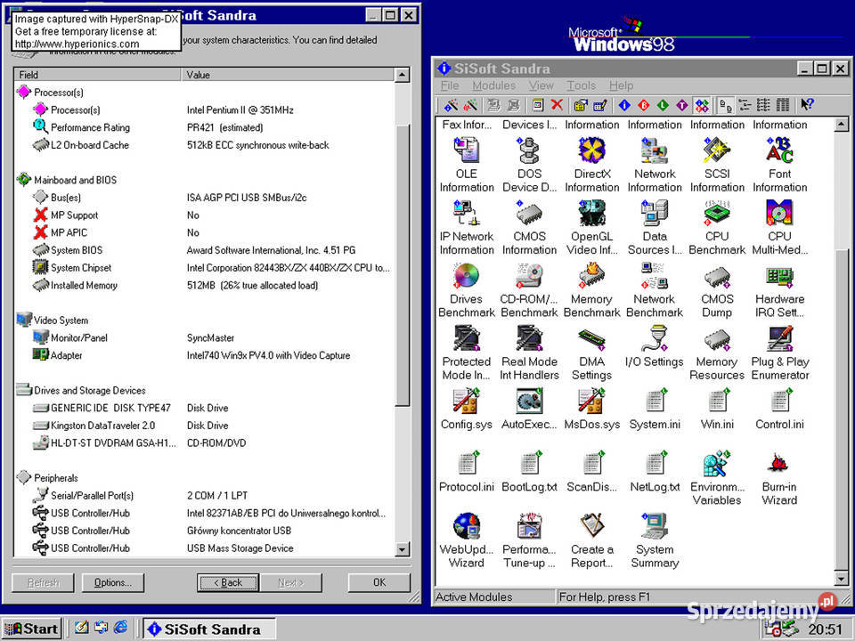This screenshot has width=855, height=641.
Task: Launch the Drives Benchmark module
Action: (466, 290)
